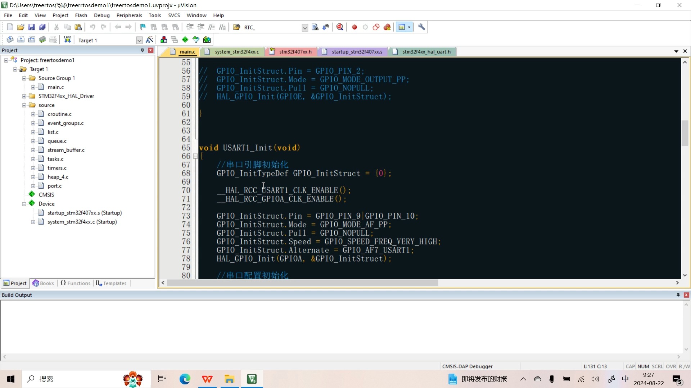Click the editor horizontal scrollbar
The width and height of the screenshot is (691, 388).
(x=302, y=283)
